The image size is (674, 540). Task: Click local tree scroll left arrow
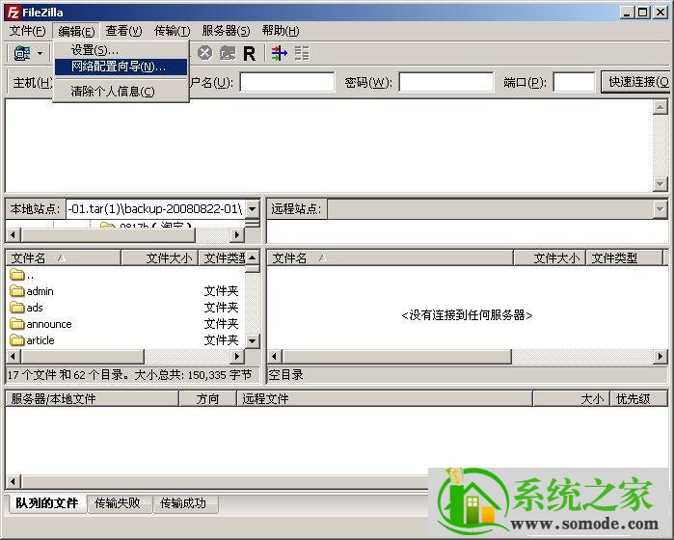13,234
